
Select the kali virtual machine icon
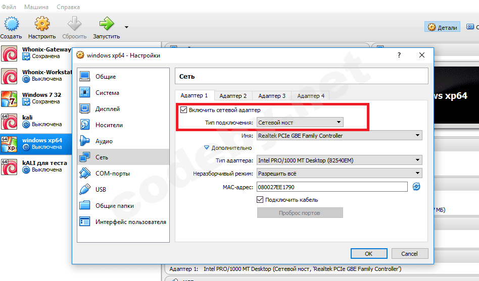coord(9,121)
